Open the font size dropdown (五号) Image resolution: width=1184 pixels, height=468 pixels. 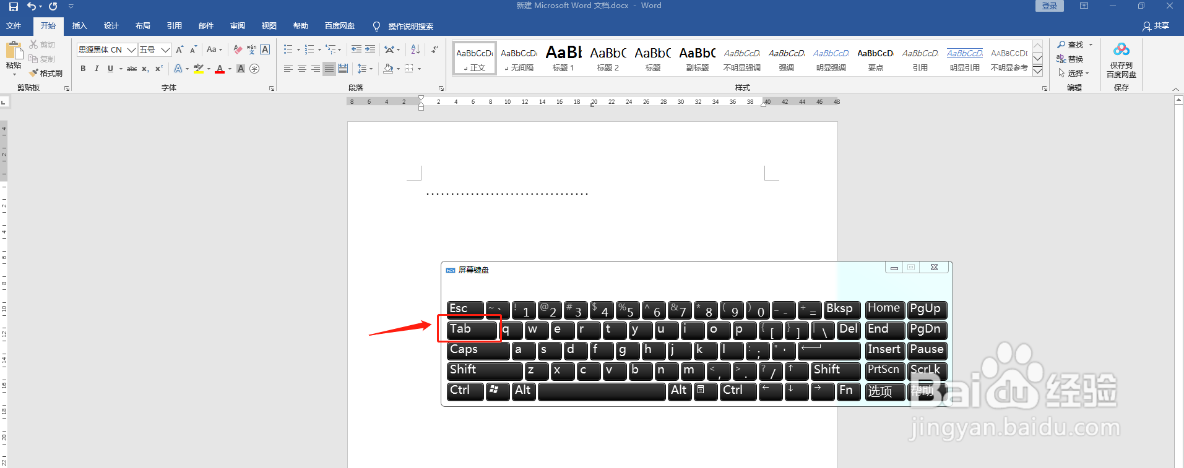point(165,49)
